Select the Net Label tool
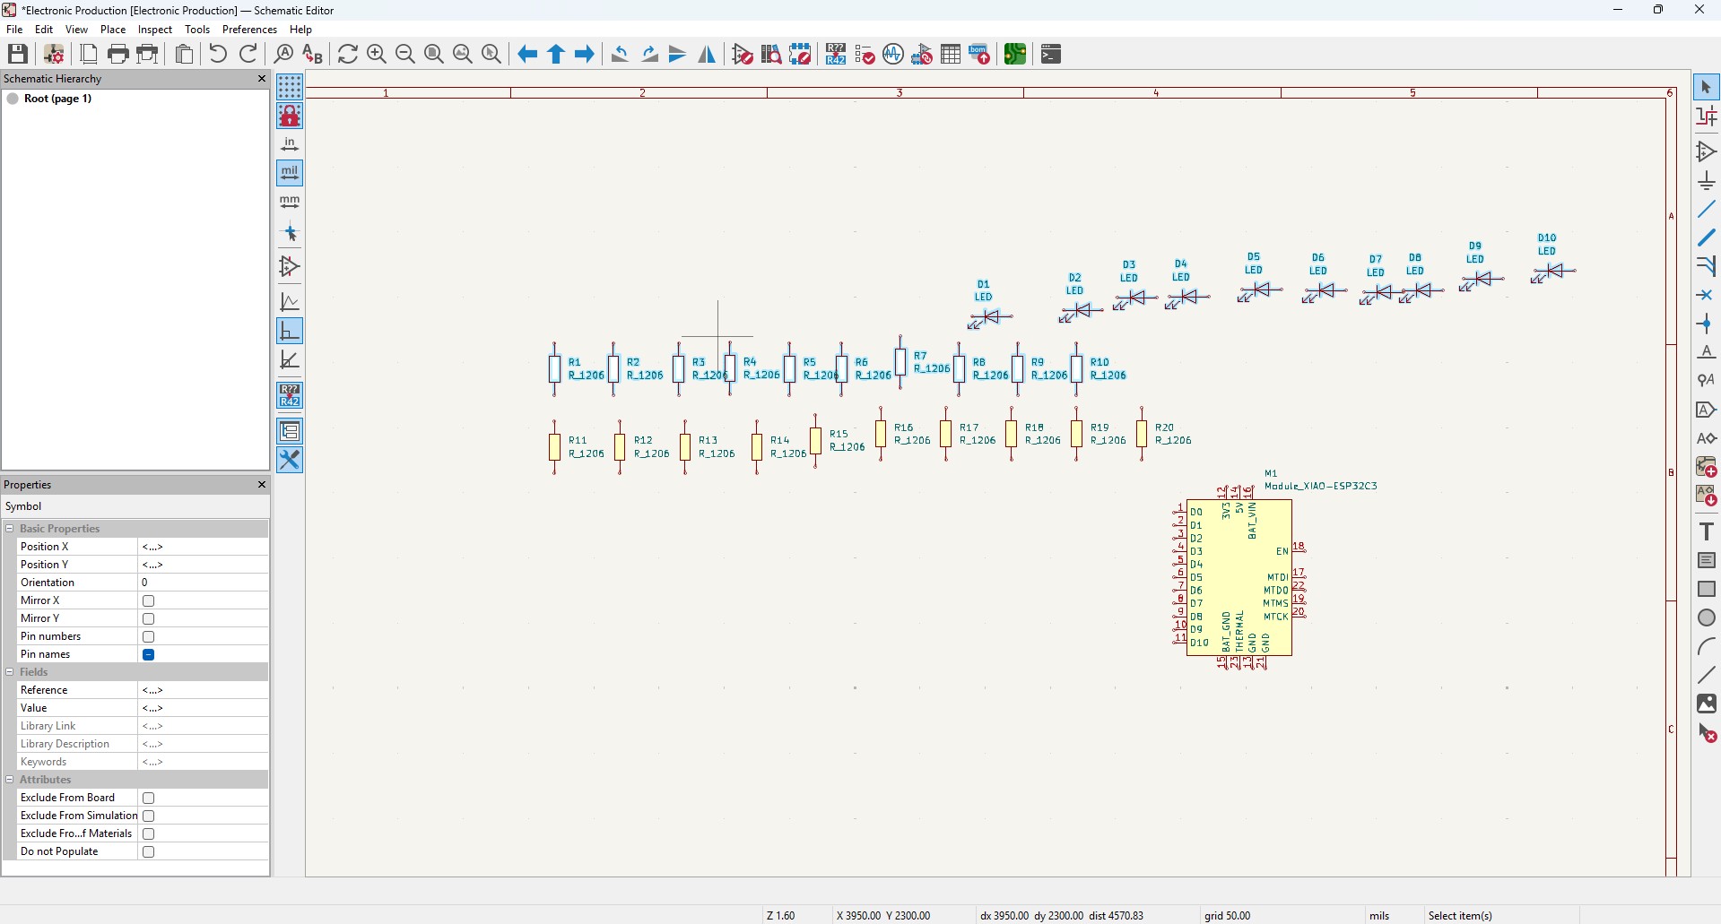 [1707, 352]
